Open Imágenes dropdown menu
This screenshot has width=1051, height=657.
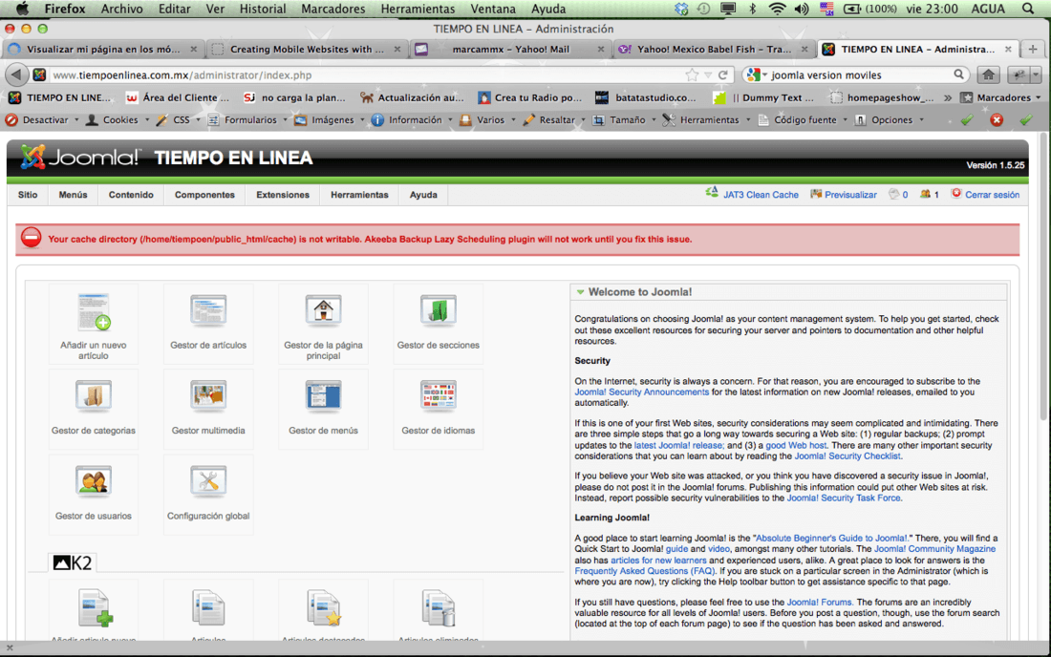click(x=330, y=120)
